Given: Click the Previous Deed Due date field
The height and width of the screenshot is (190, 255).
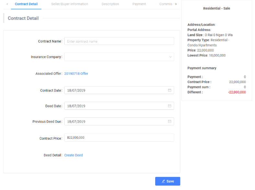Looking at the screenshot, I should (115, 121).
